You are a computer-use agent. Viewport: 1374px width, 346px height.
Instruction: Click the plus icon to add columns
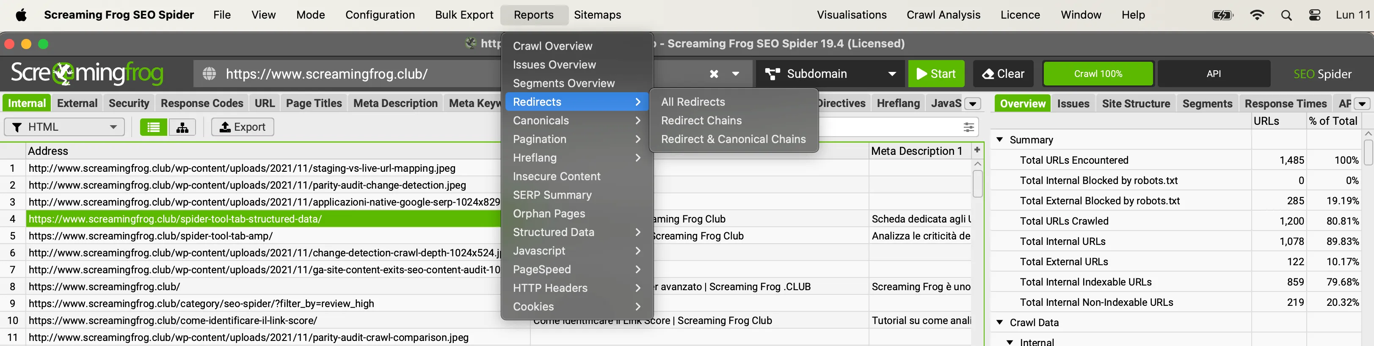977,150
